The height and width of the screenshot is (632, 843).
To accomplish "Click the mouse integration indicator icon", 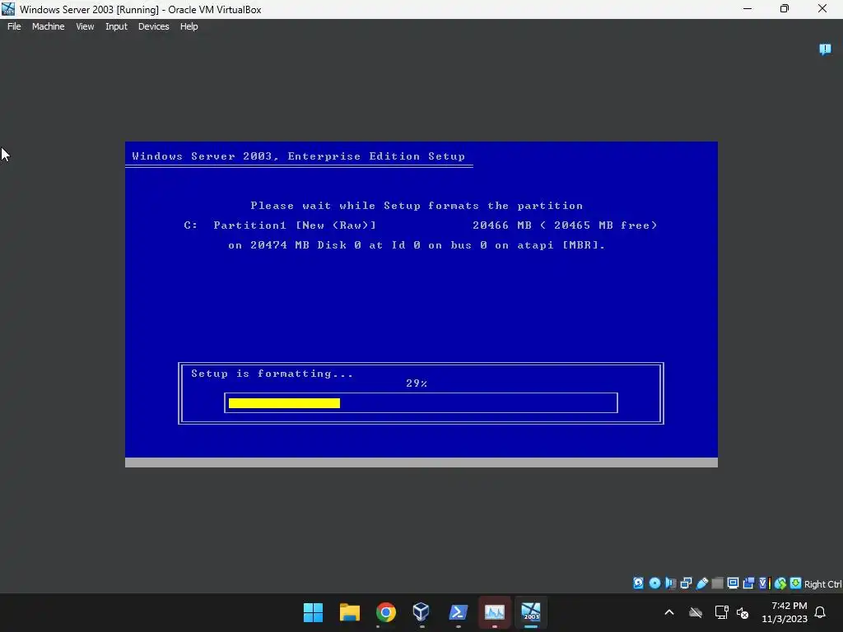I will [x=780, y=583].
